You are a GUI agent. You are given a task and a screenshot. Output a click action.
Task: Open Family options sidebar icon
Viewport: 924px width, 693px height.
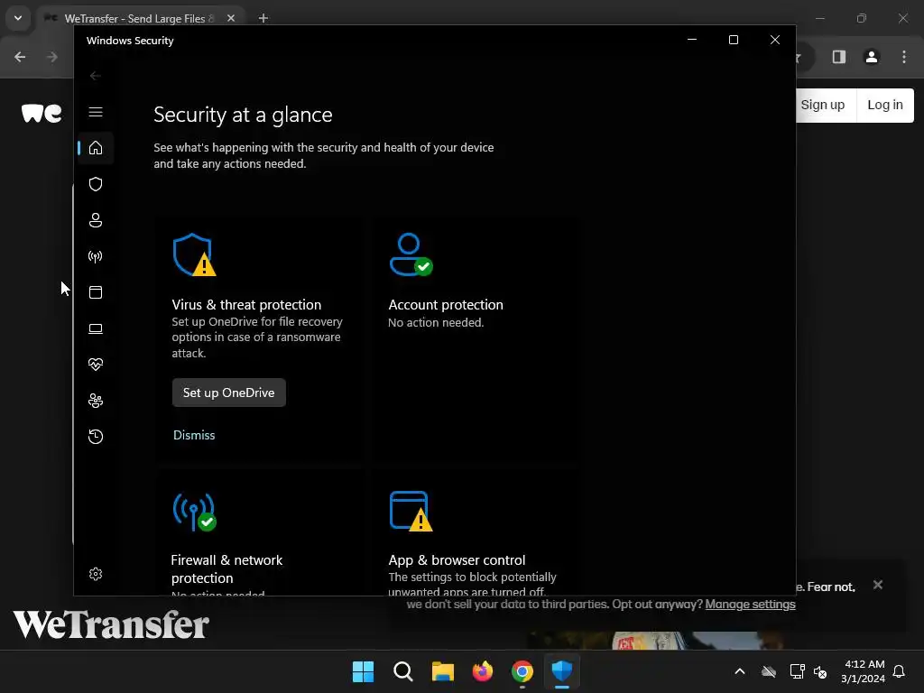click(x=96, y=401)
